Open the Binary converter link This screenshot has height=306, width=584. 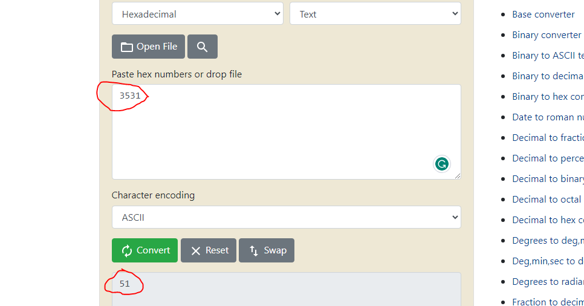[x=546, y=34]
